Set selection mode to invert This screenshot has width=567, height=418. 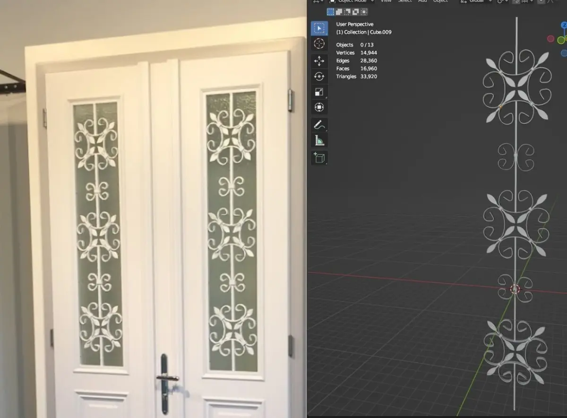[x=355, y=12]
